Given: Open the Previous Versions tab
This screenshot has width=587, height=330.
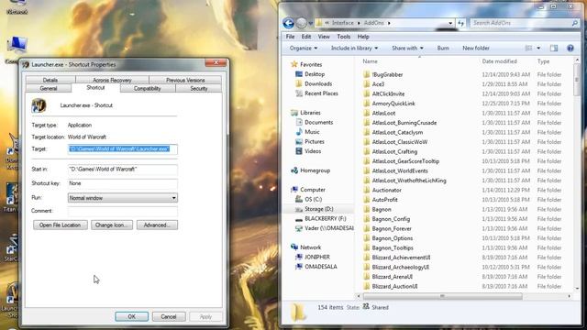Looking at the screenshot, I should (x=185, y=80).
